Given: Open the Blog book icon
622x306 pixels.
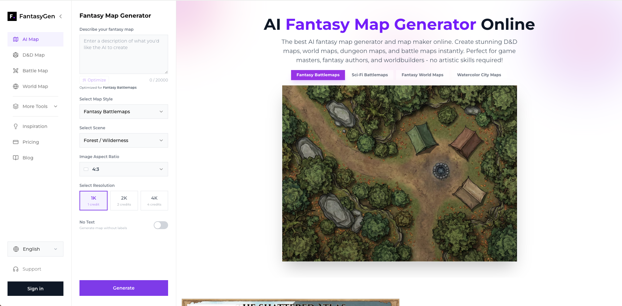Looking at the screenshot, I should click(15, 157).
